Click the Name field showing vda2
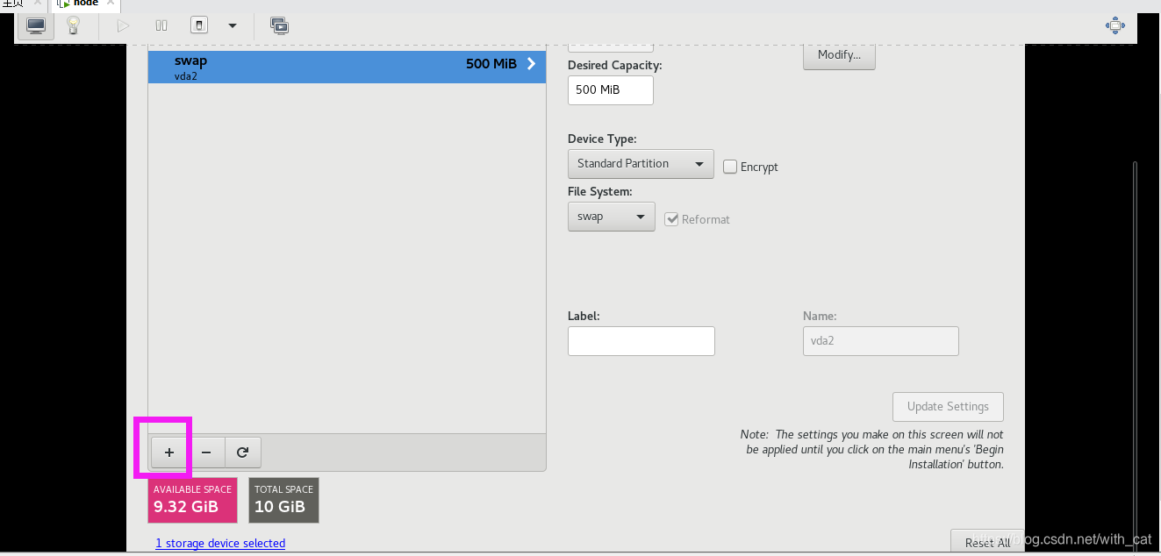Screen dimensions: 1161x556 (x=881, y=341)
